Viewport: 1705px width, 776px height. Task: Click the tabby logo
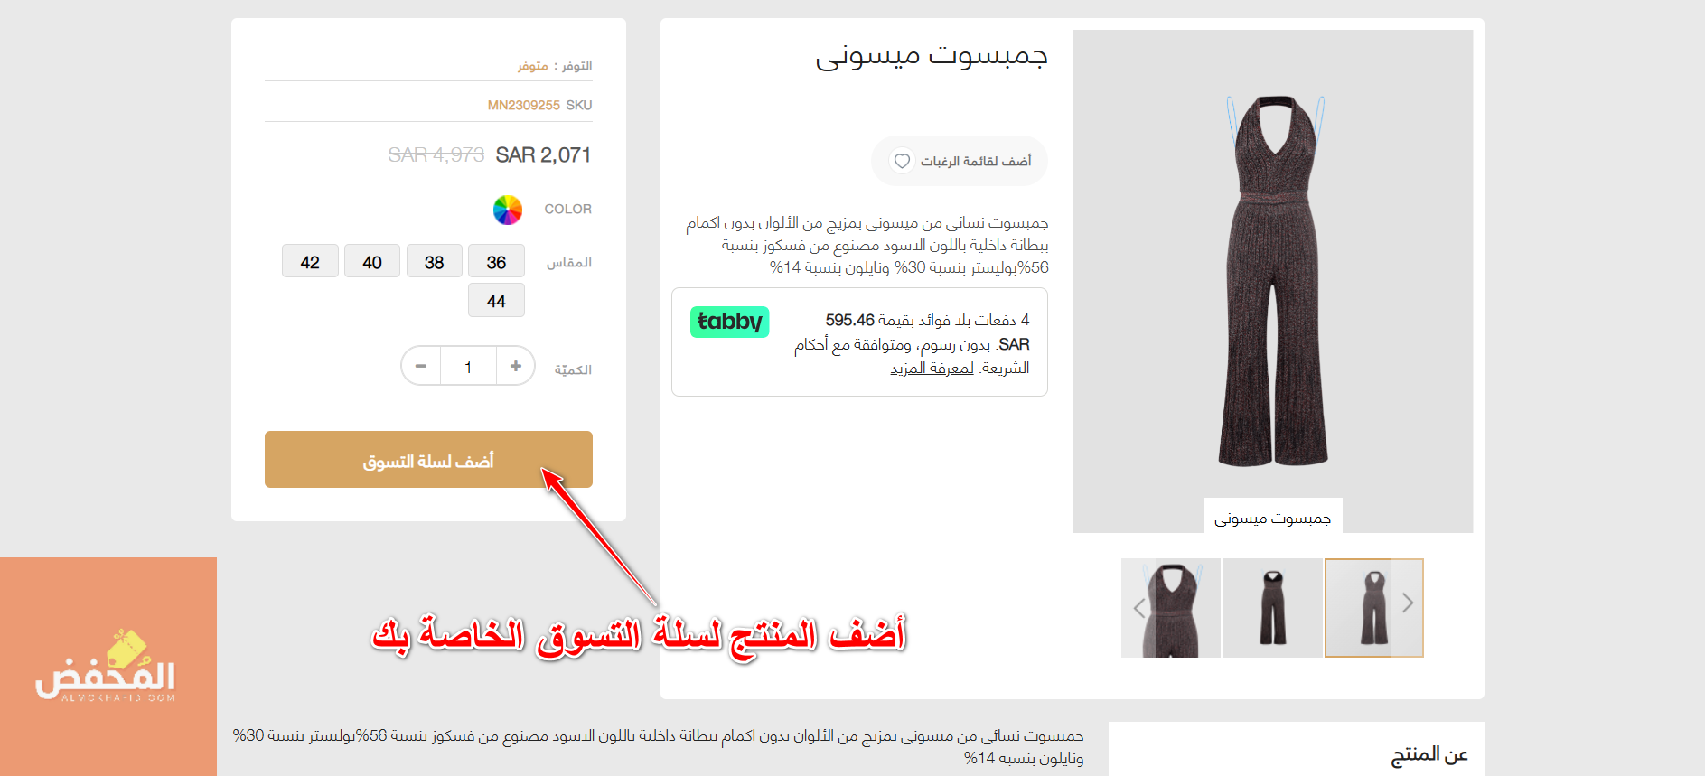729,322
